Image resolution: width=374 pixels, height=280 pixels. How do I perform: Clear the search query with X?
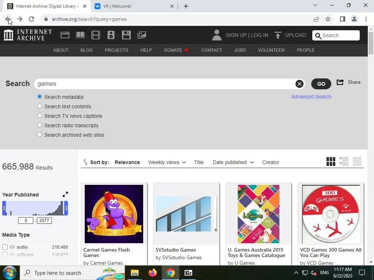tap(299, 84)
